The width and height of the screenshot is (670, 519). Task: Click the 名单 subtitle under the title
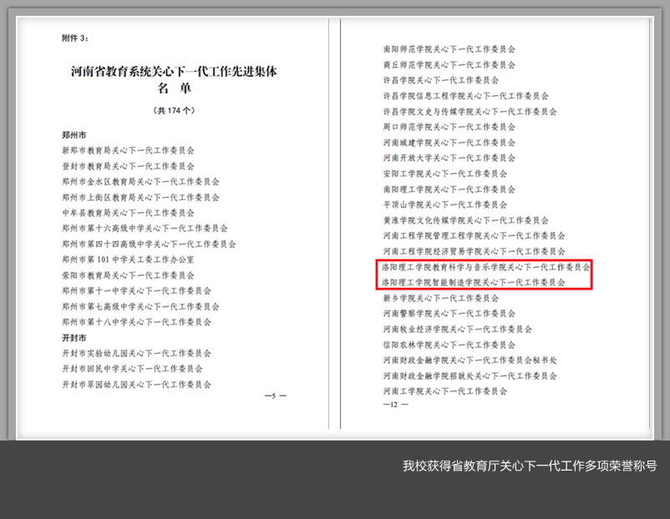click(174, 88)
